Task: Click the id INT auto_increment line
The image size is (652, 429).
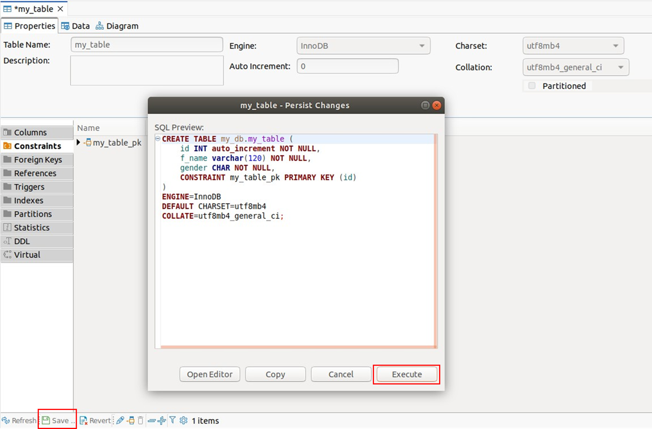Action: click(250, 148)
